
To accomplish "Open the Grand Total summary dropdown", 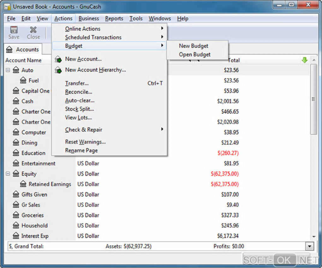I will click(x=309, y=246).
